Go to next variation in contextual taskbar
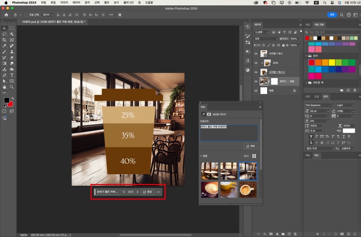This screenshot has height=237, width=361. pos(138,192)
